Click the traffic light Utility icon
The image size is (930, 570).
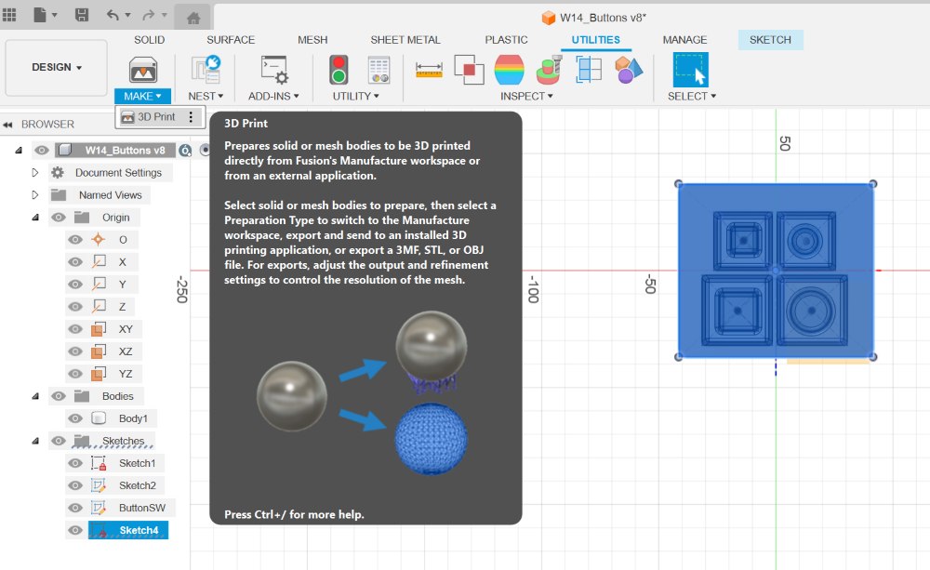click(339, 70)
